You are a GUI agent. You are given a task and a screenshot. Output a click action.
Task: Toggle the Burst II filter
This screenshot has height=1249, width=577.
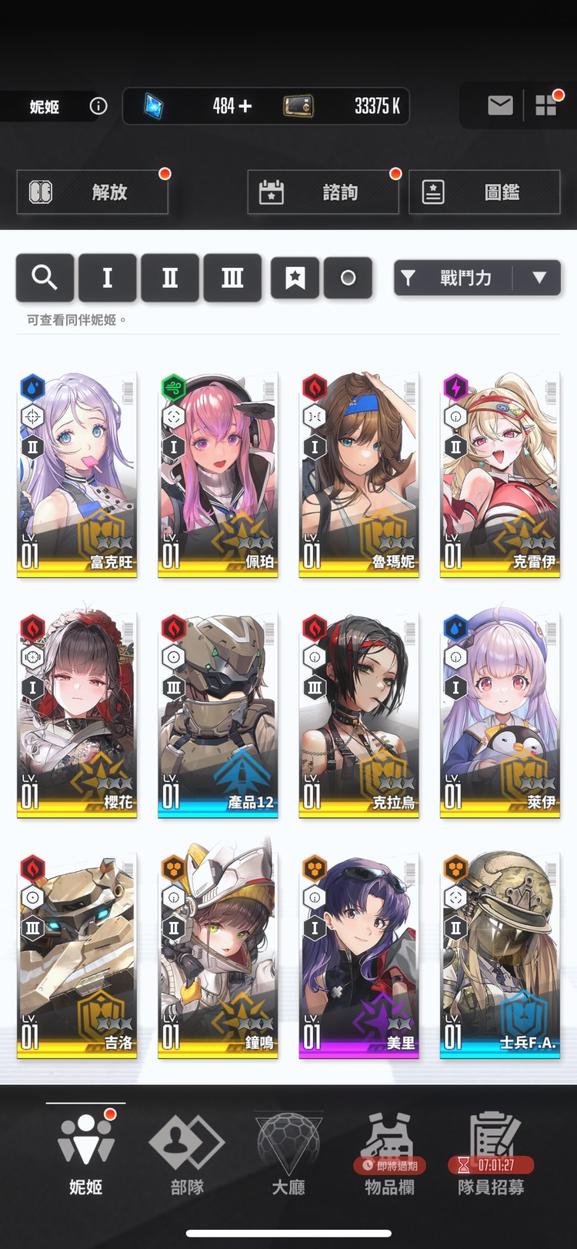[x=169, y=277]
